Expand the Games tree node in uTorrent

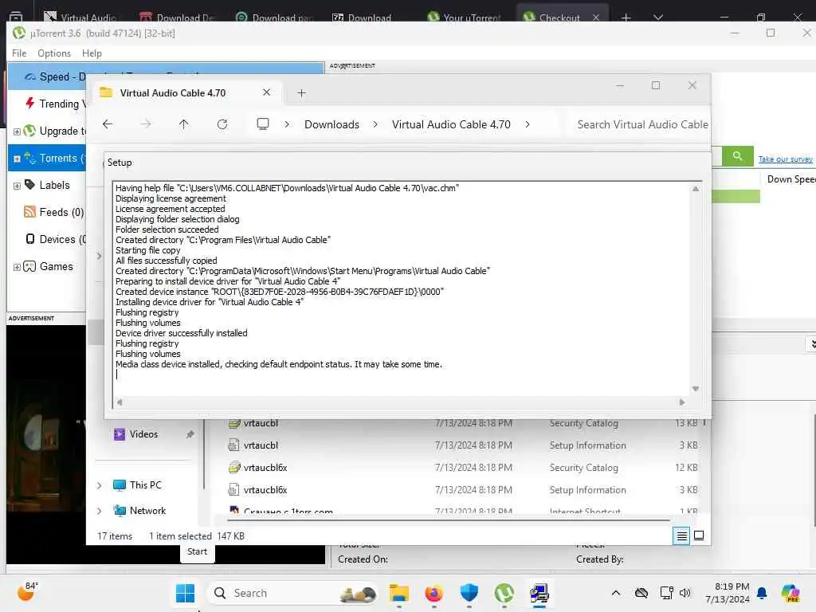17,267
